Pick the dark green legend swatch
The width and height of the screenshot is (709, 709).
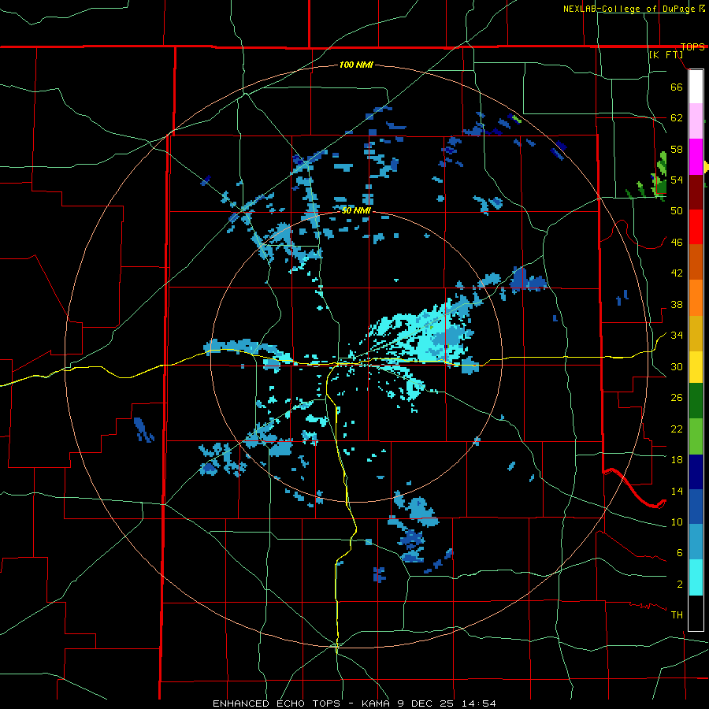click(x=696, y=401)
